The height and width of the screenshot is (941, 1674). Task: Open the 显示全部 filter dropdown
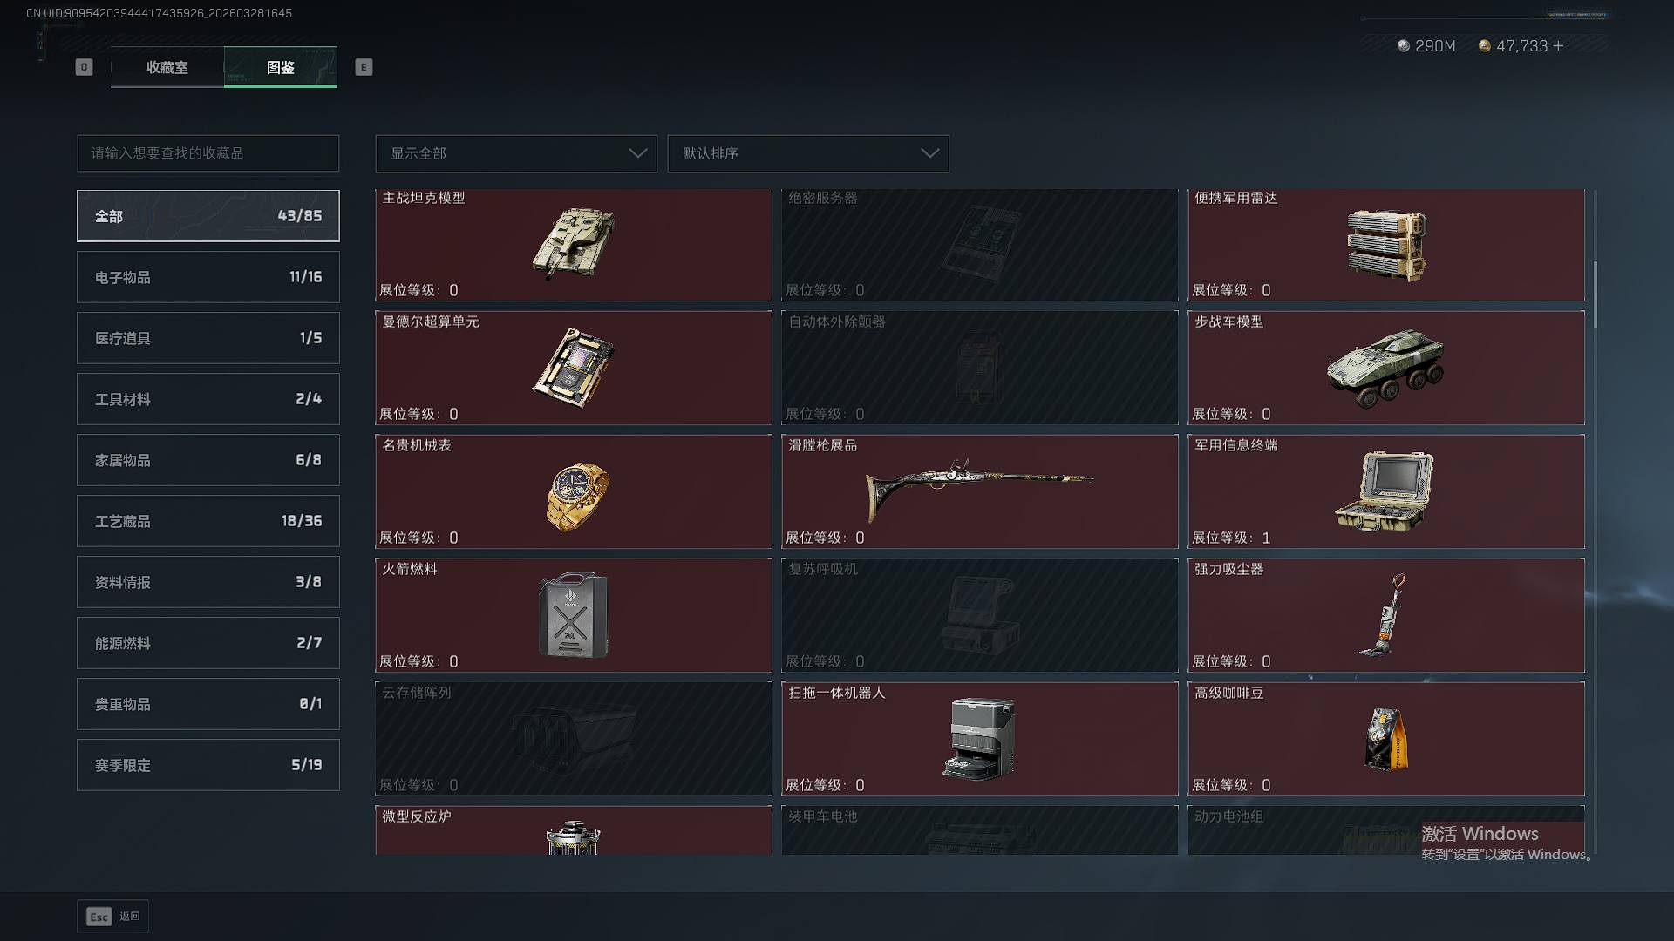(x=516, y=153)
